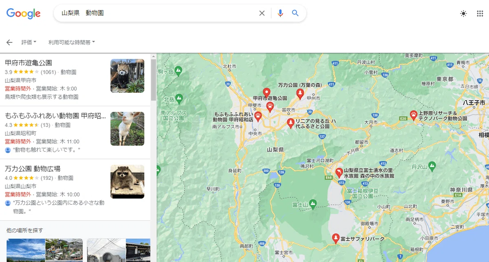
Task: Click the 山梨県 prefecture label on map
Action: point(275,150)
